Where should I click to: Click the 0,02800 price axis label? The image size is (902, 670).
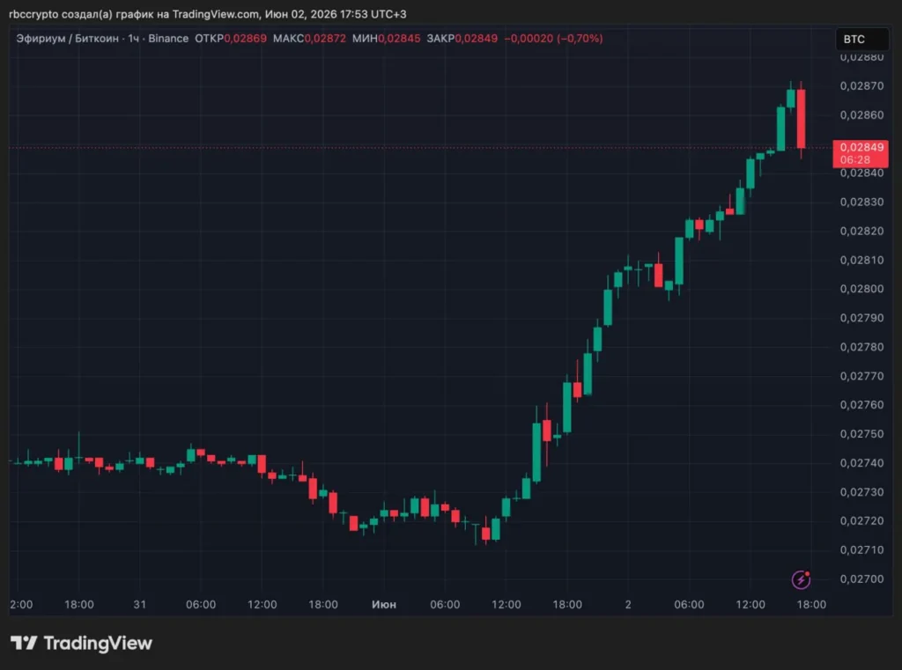pyautogui.click(x=861, y=289)
